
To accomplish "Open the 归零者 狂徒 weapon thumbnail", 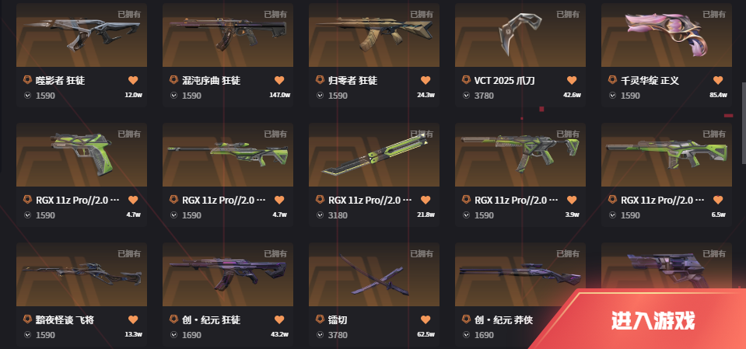I will pyautogui.click(x=374, y=35).
